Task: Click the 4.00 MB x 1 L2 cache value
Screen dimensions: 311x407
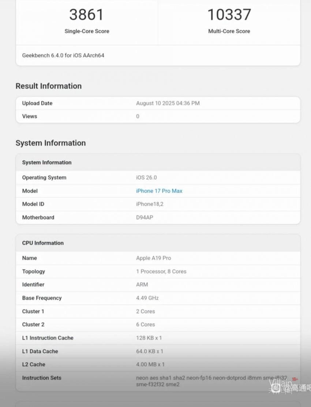Action: 150,364
